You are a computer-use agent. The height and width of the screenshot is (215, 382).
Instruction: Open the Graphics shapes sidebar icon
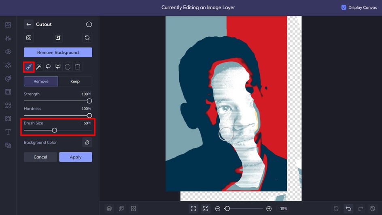click(x=8, y=105)
